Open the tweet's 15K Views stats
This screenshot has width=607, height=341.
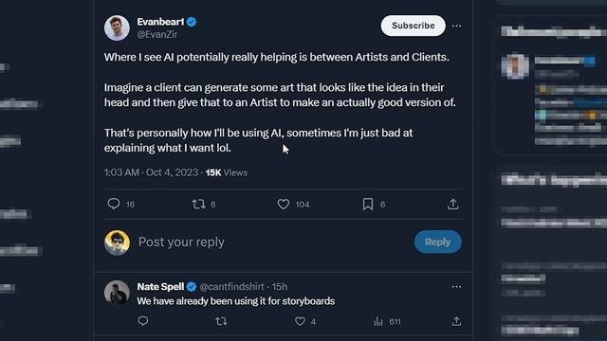point(227,172)
